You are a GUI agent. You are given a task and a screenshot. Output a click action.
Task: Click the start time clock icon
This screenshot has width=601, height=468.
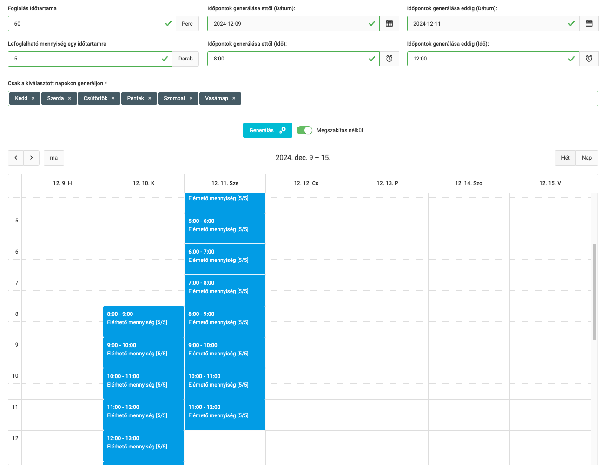click(x=389, y=59)
